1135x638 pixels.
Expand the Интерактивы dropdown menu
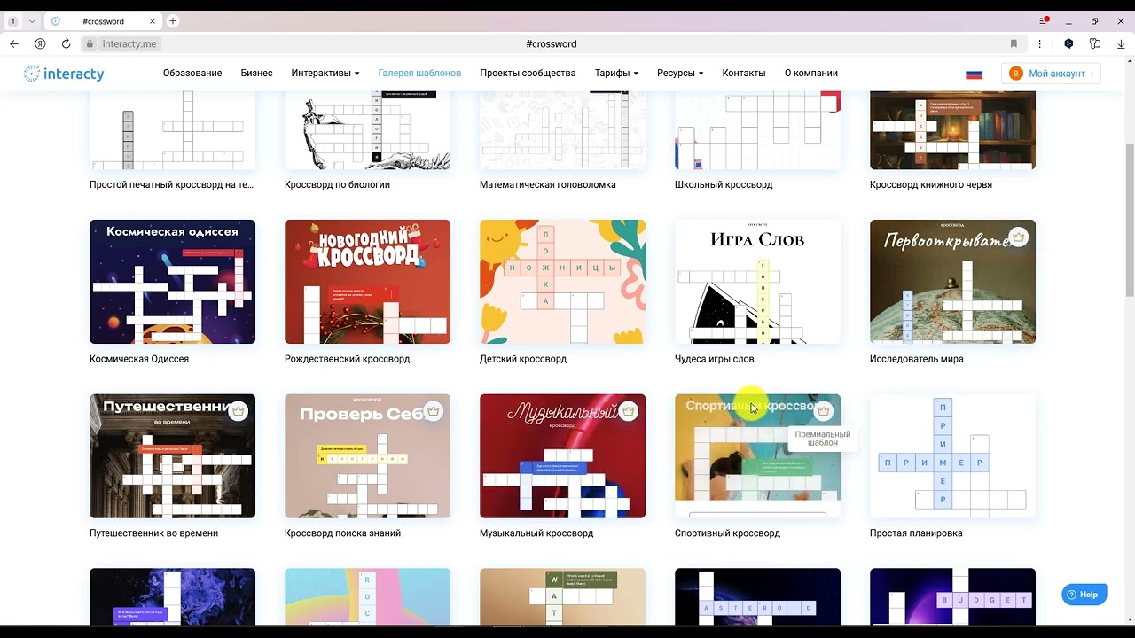tap(325, 74)
